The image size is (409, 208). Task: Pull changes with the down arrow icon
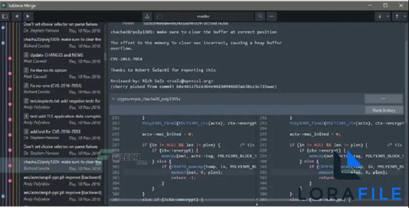[379, 16]
